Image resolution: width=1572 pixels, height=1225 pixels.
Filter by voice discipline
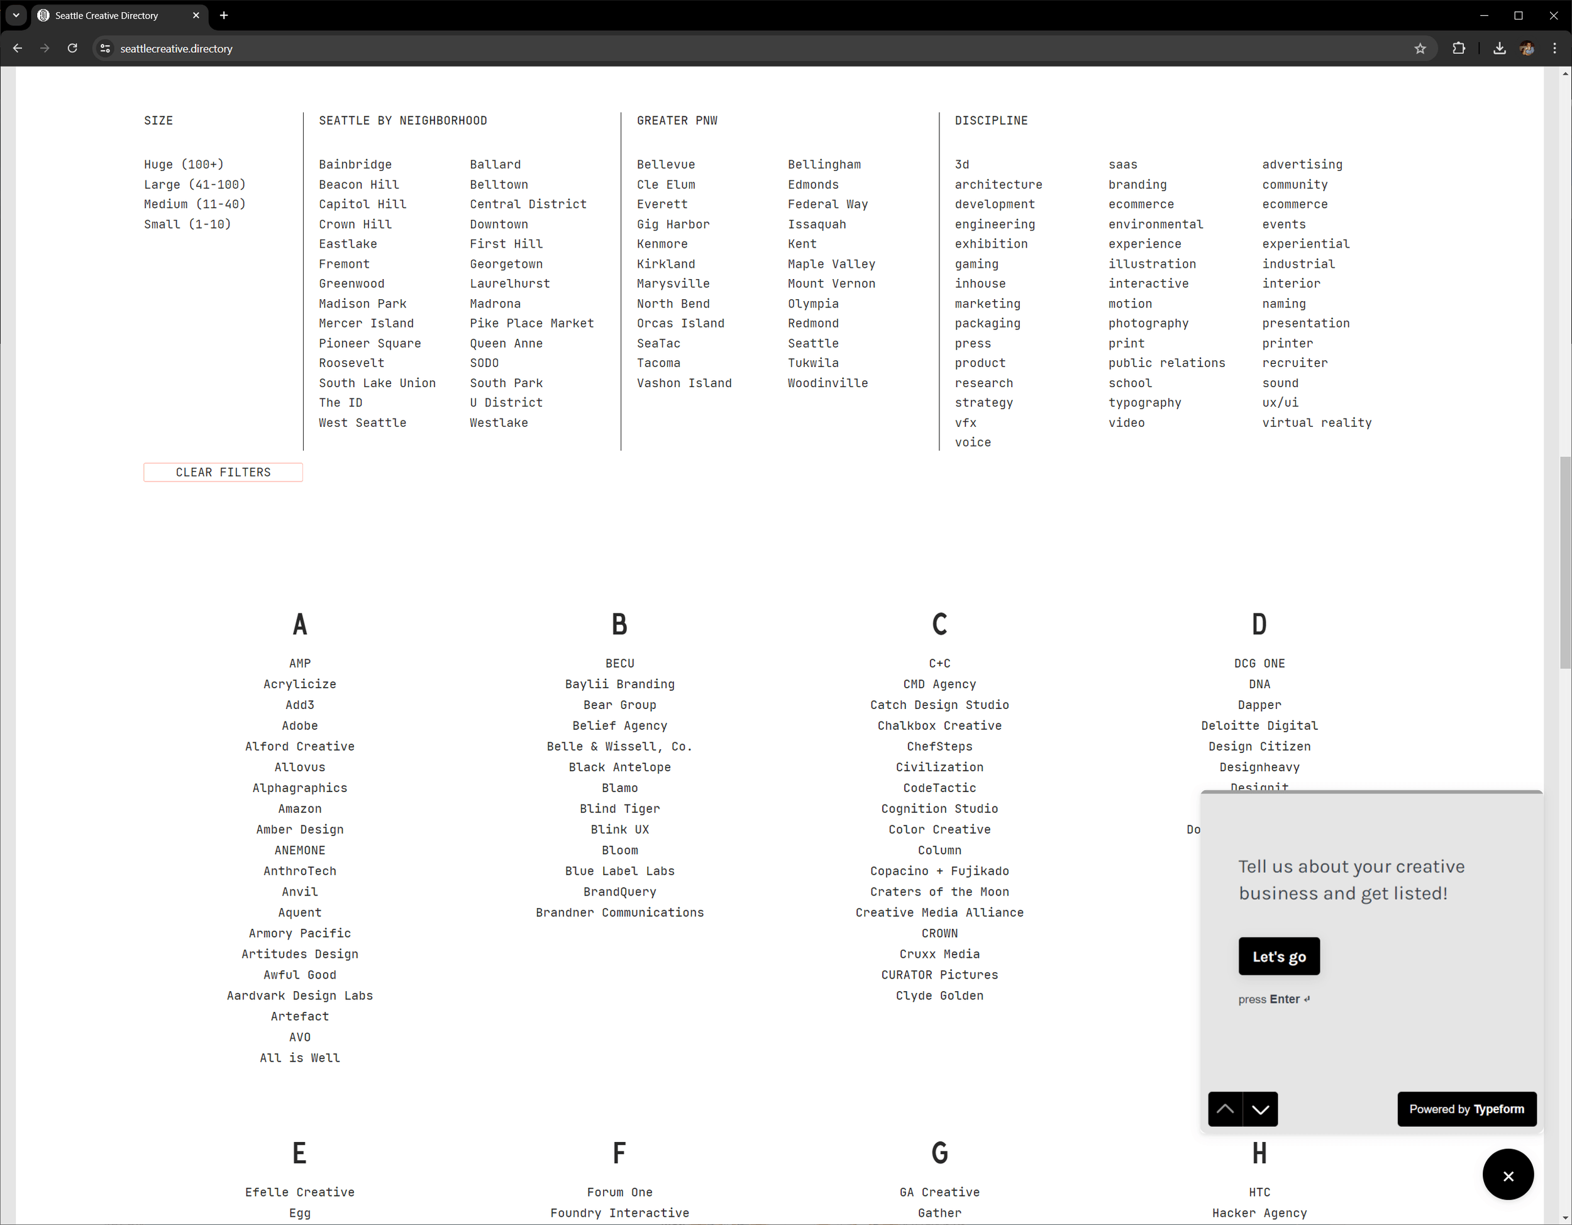click(x=972, y=443)
